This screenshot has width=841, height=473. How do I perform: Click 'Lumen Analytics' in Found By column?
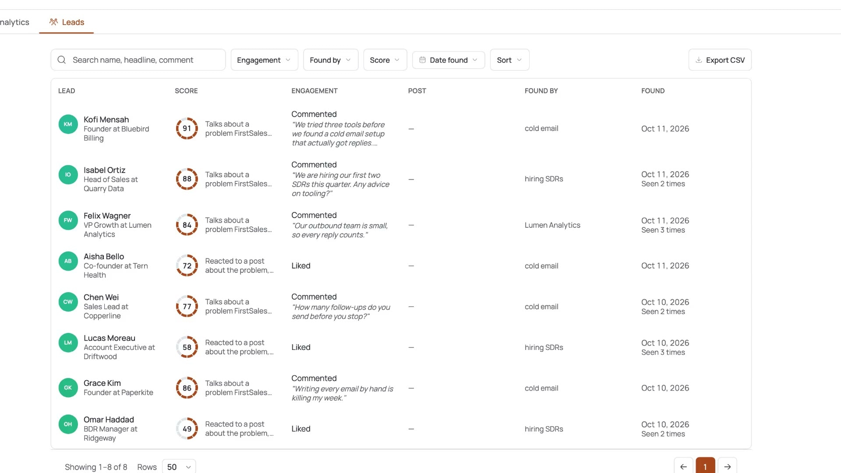pos(552,225)
